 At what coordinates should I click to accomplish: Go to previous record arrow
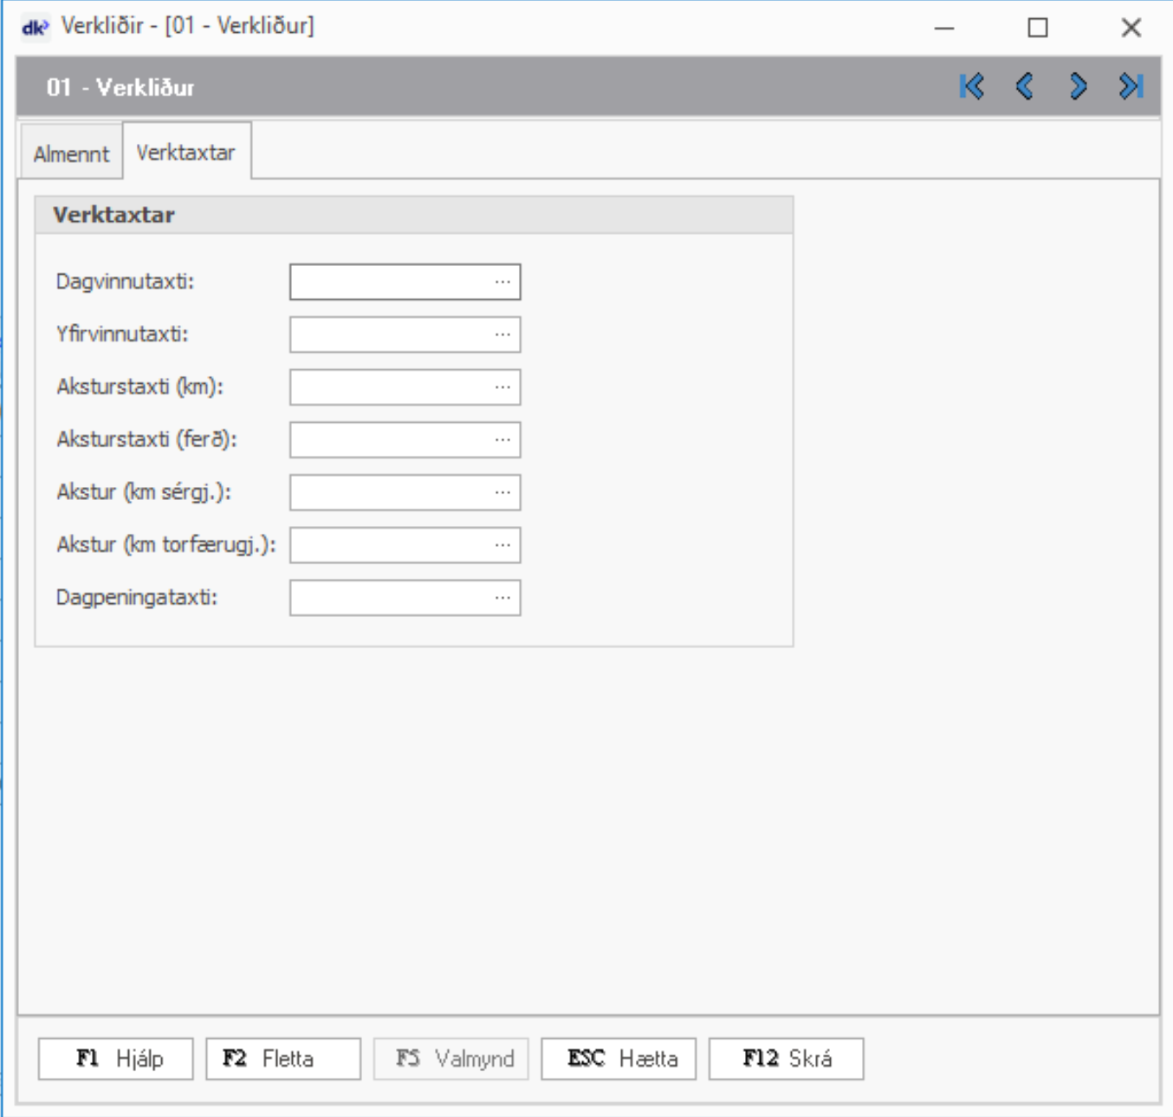click(1025, 87)
